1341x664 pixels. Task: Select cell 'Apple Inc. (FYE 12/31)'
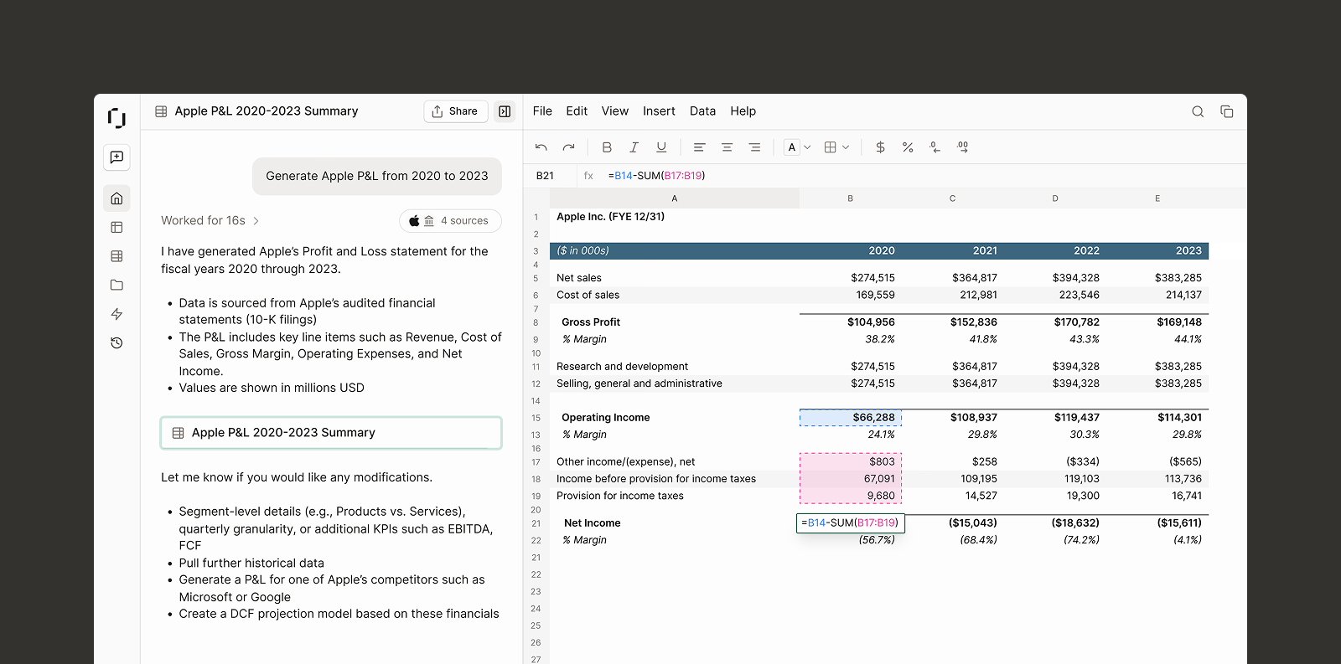pyautogui.click(x=675, y=217)
